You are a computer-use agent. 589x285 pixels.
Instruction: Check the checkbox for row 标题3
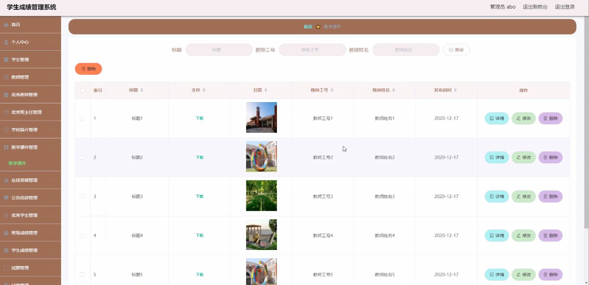point(82,196)
